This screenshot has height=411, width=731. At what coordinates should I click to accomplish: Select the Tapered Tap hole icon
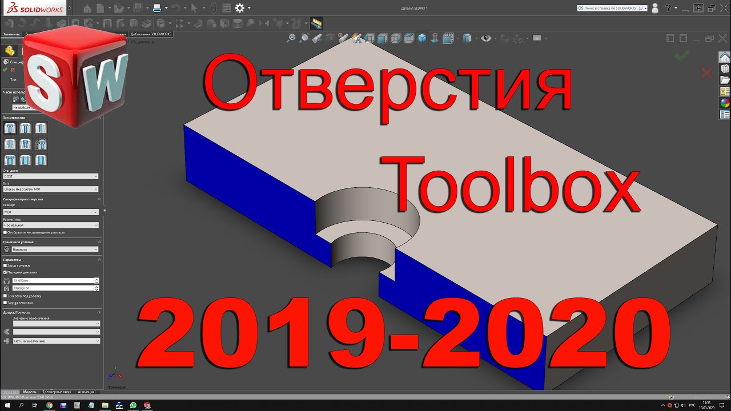25,144
